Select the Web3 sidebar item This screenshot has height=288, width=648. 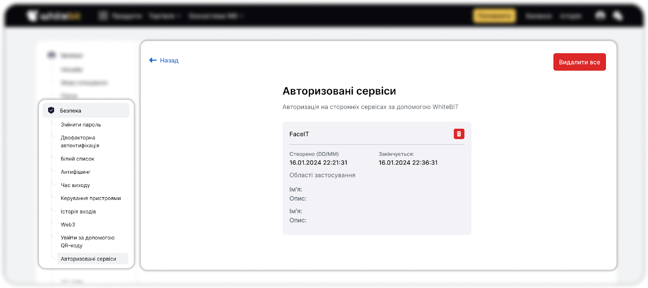(68, 225)
